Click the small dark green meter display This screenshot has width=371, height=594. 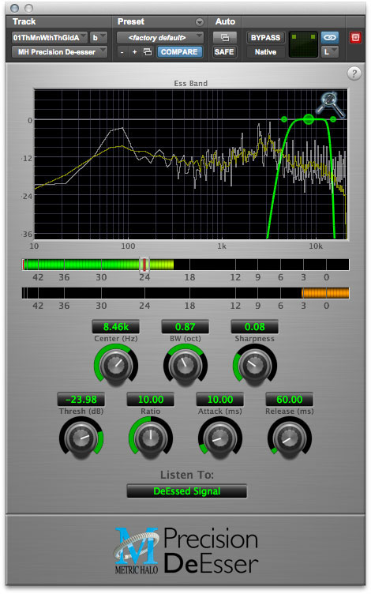click(x=303, y=45)
